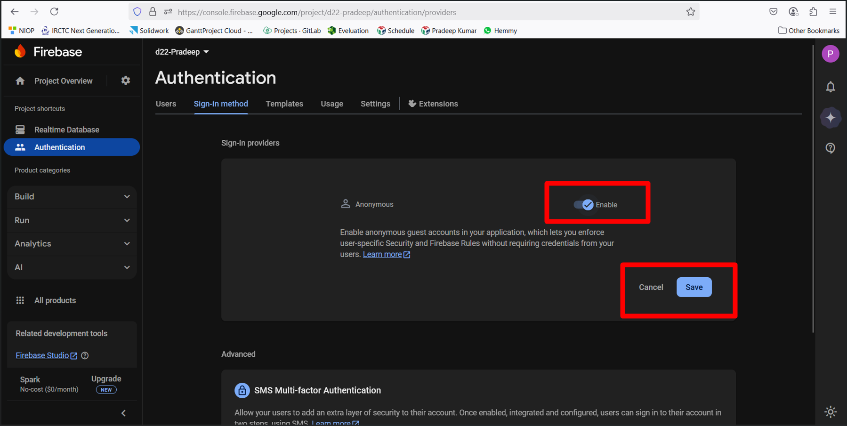
Task: Click the Save button
Action: click(694, 287)
